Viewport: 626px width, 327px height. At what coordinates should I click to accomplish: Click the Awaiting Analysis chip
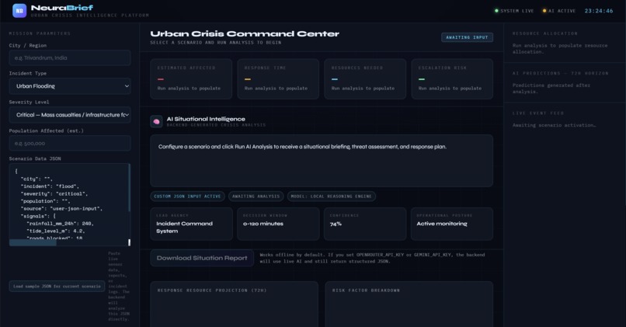(x=256, y=197)
